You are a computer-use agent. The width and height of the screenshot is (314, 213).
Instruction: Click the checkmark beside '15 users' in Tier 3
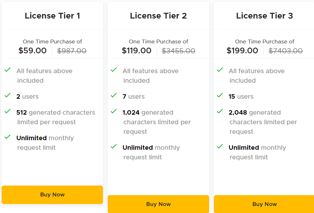(220, 96)
